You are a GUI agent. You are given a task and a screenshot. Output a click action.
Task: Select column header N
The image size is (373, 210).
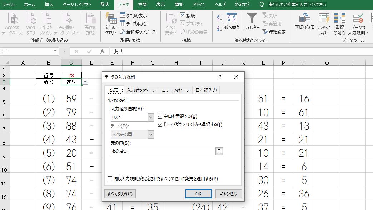click(x=304, y=63)
